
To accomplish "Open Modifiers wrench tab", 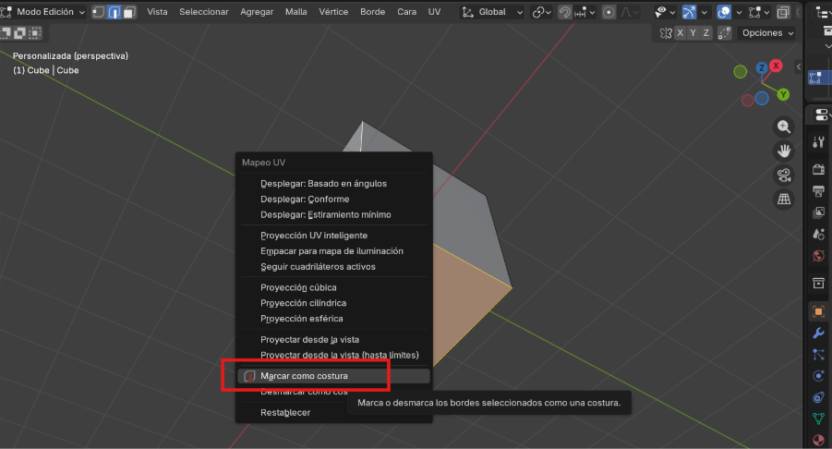I will [819, 333].
